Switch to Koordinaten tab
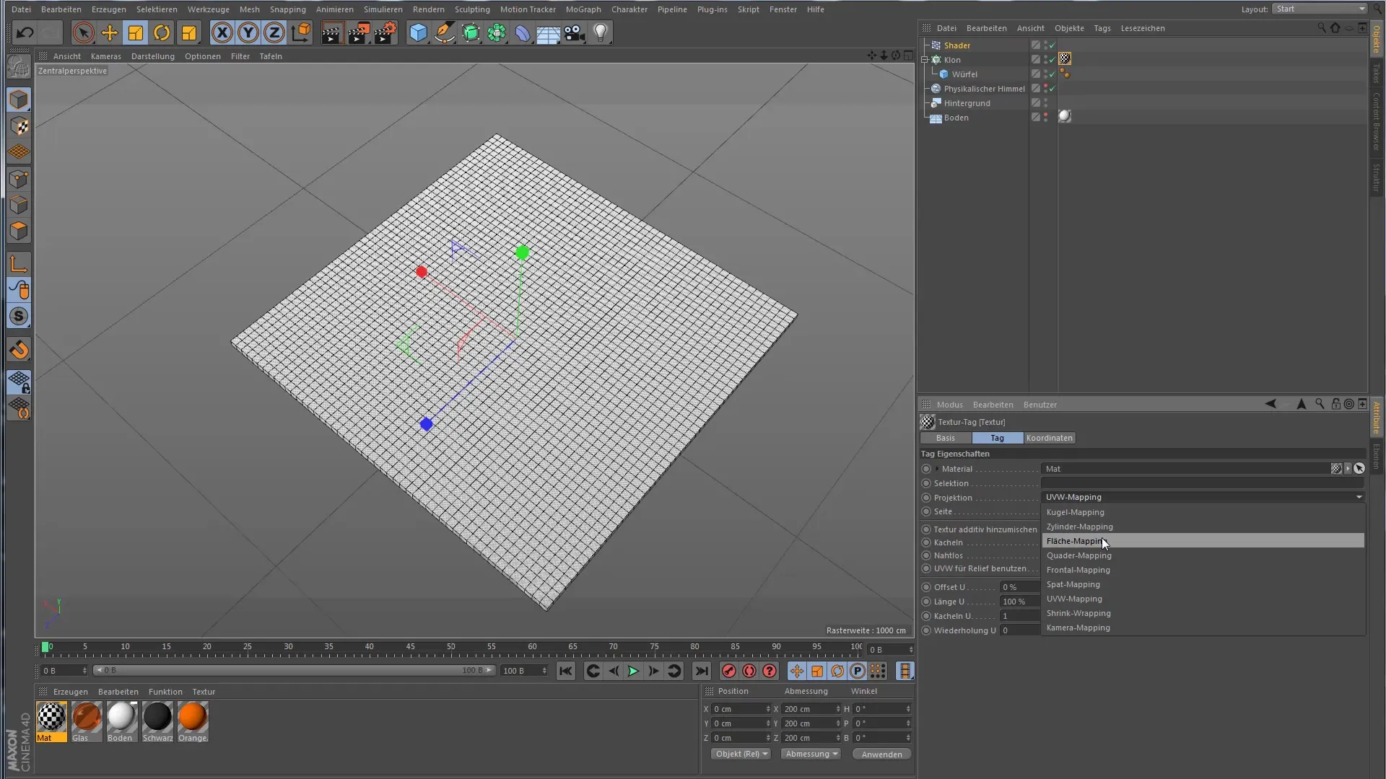1386x779 pixels. pyautogui.click(x=1050, y=438)
